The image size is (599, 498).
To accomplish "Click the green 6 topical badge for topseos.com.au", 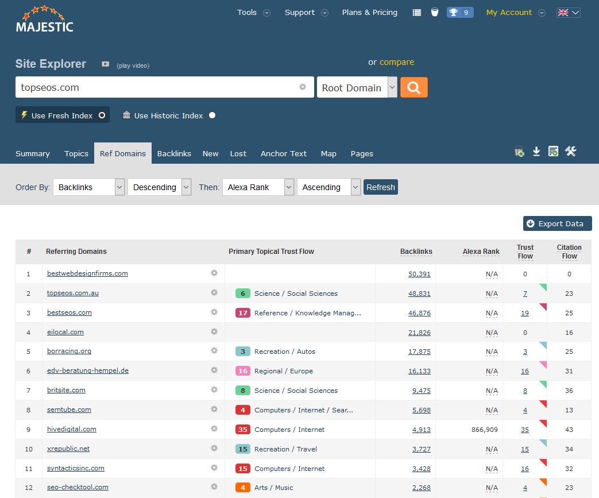I will click(x=242, y=293).
